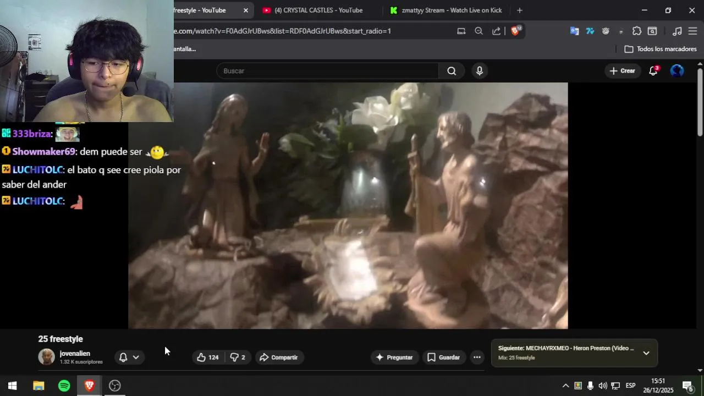The image size is (704, 396).
Task: Click the zoom magnifier icon in address bar
Action: tap(479, 31)
